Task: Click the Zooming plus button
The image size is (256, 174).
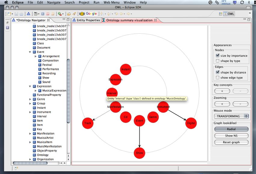Action: point(222,104)
